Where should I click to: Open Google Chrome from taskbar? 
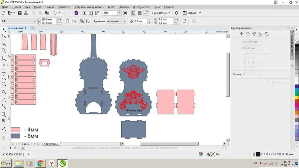point(41,163)
